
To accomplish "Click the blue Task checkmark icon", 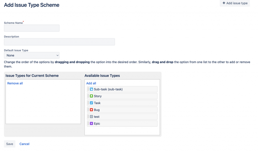I will [x=91, y=103].
